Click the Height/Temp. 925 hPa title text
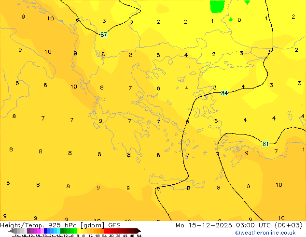306x237 pixels. pos(39,225)
